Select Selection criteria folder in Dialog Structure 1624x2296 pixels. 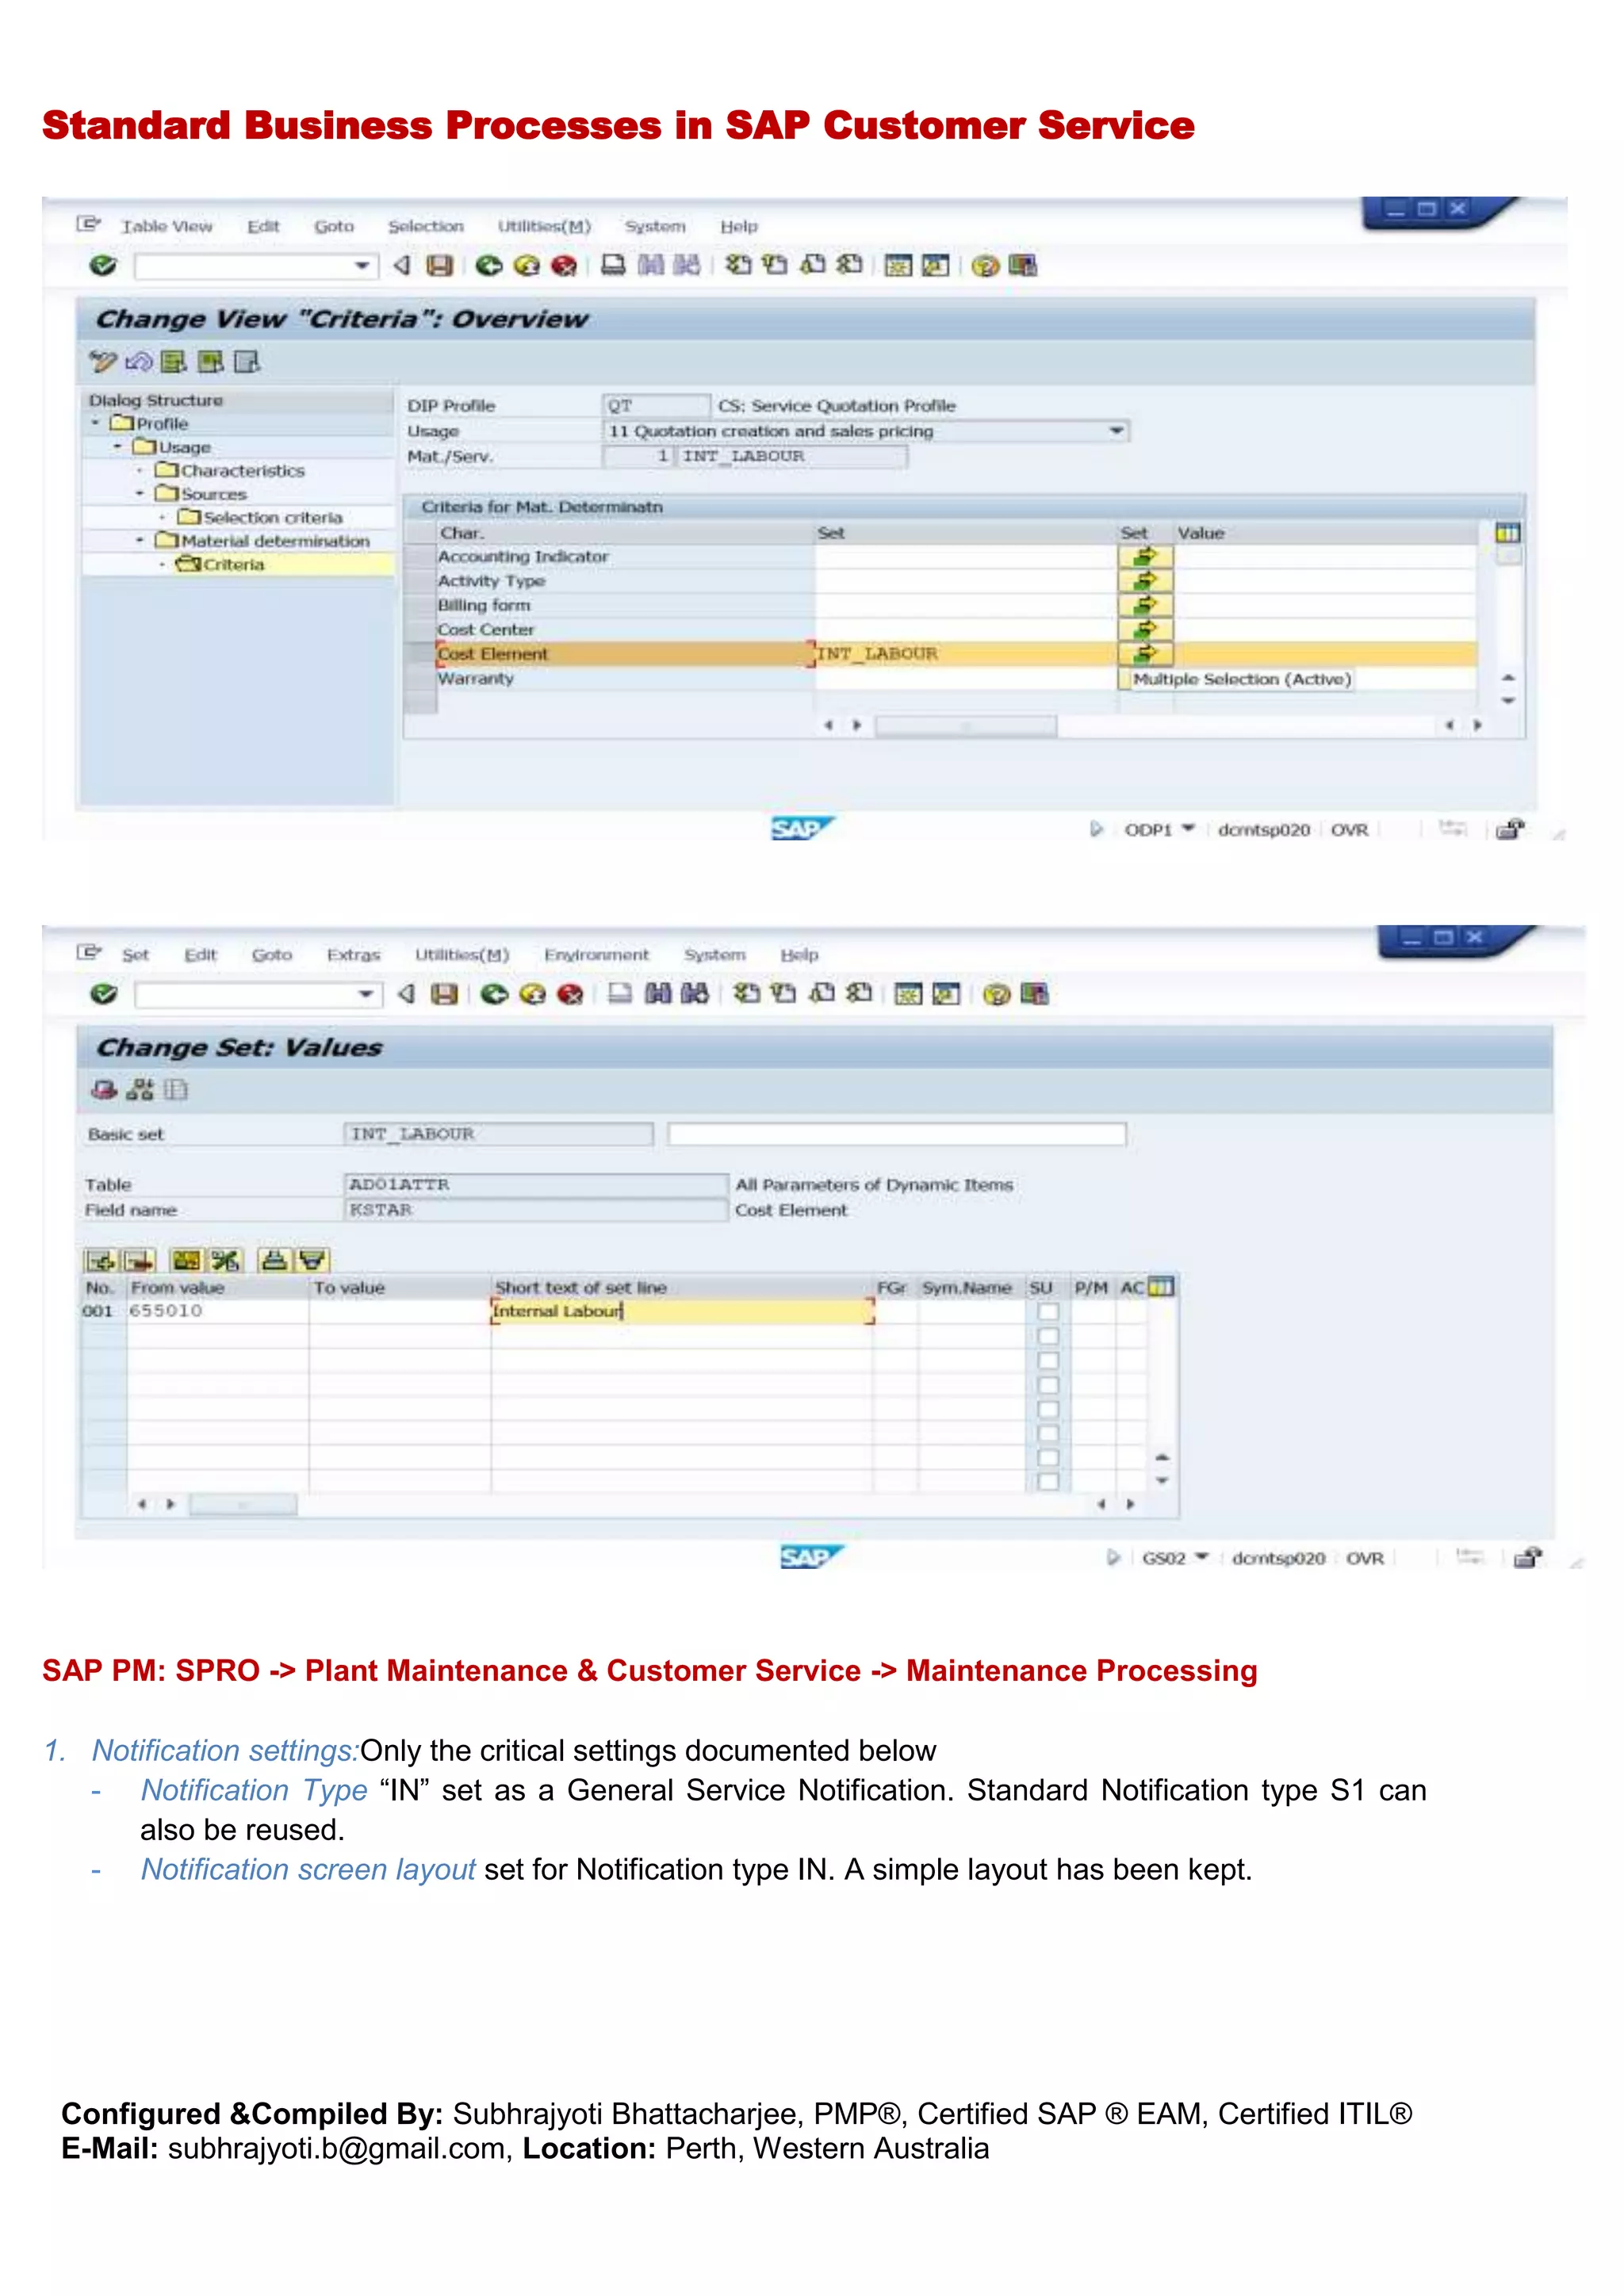(261, 517)
